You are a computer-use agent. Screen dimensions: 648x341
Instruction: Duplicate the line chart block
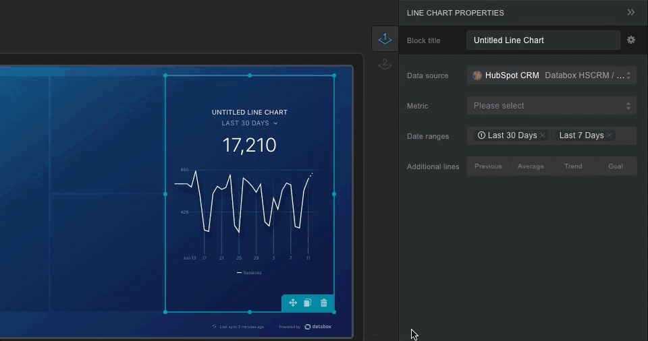[x=308, y=303]
